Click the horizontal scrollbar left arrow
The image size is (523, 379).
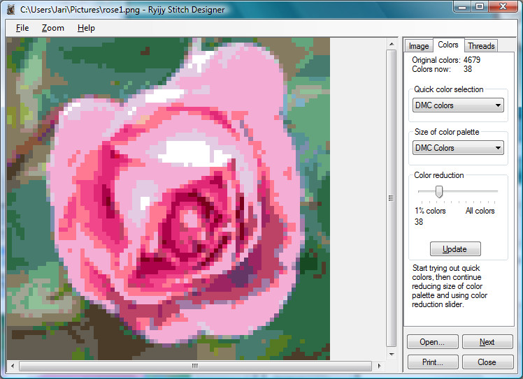(13, 366)
